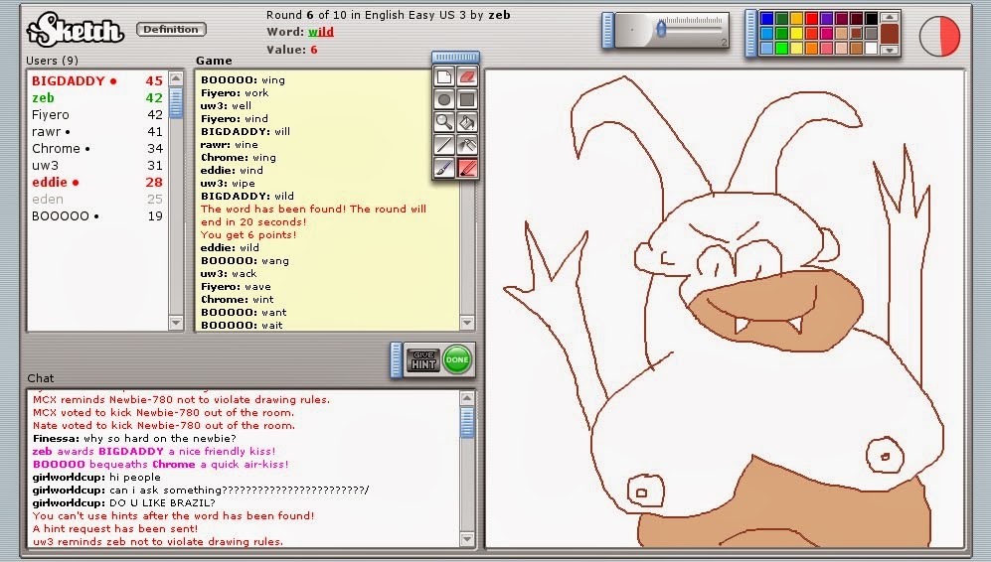Click Users list scroll down arrow
Screen dimensions: 991x562
click(x=176, y=323)
